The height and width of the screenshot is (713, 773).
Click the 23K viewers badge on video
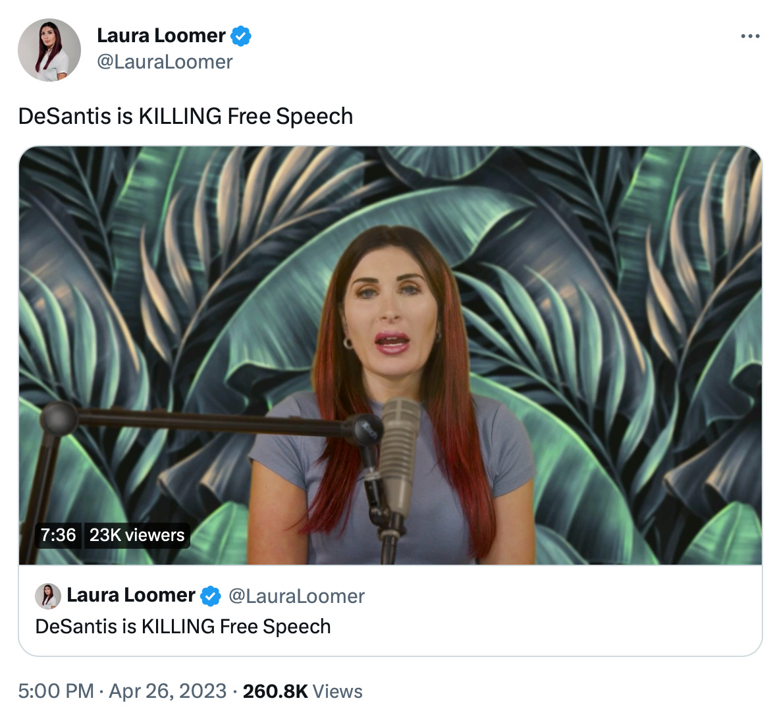point(137,535)
